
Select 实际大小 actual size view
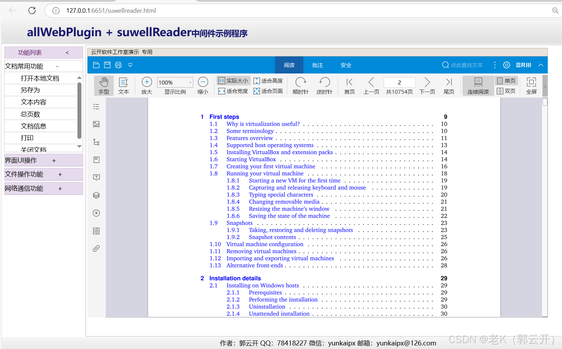point(233,81)
